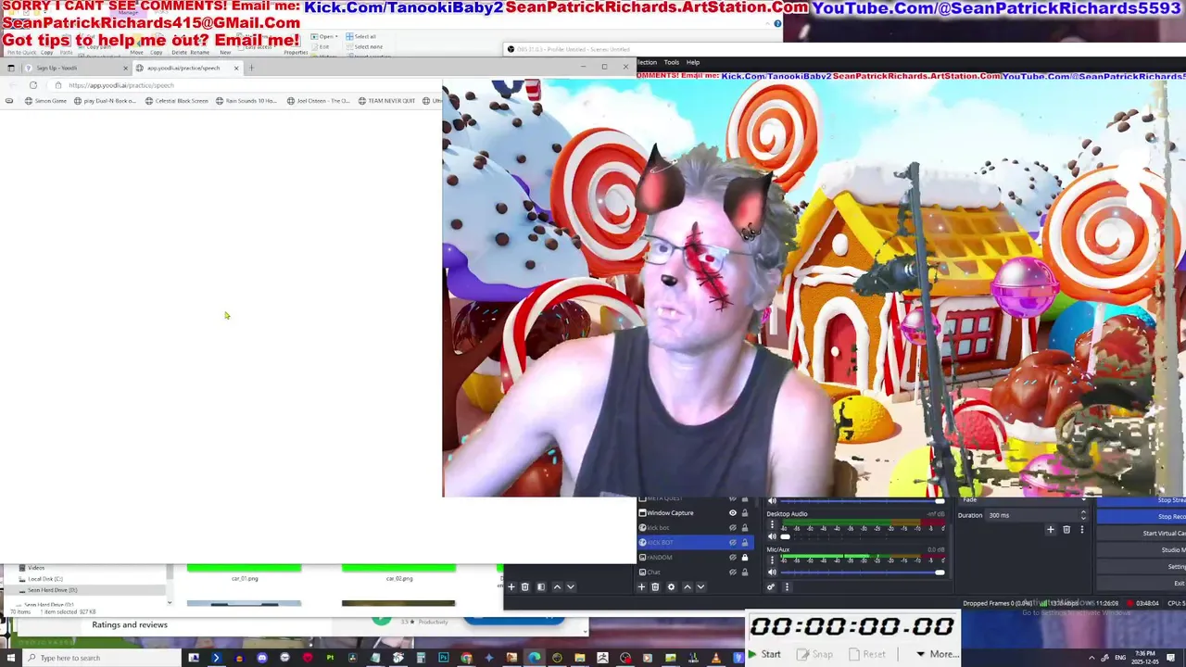Select the Window Capture source row
Image resolution: width=1186 pixels, height=667 pixels.
695,513
